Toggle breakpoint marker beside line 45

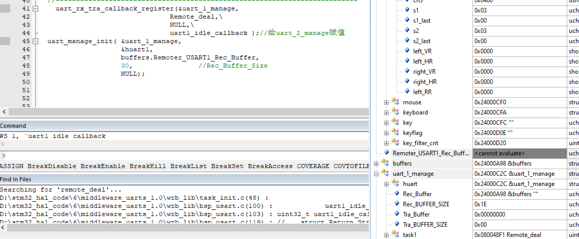tap(5, 41)
